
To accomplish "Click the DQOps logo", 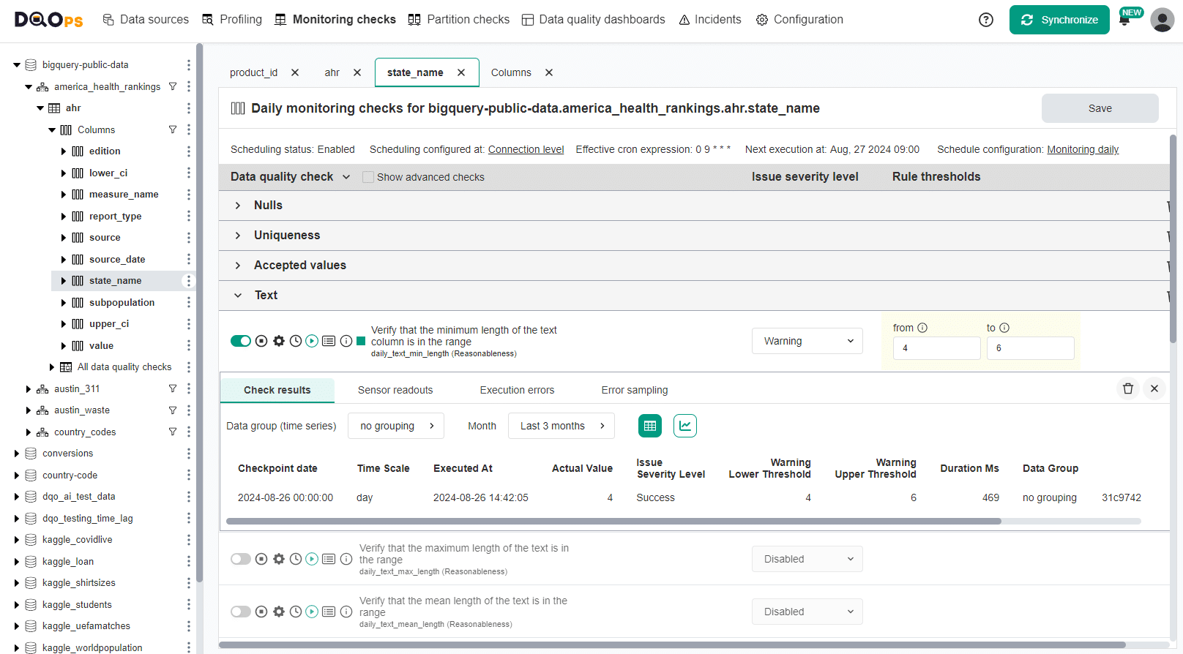I will pyautogui.click(x=49, y=20).
